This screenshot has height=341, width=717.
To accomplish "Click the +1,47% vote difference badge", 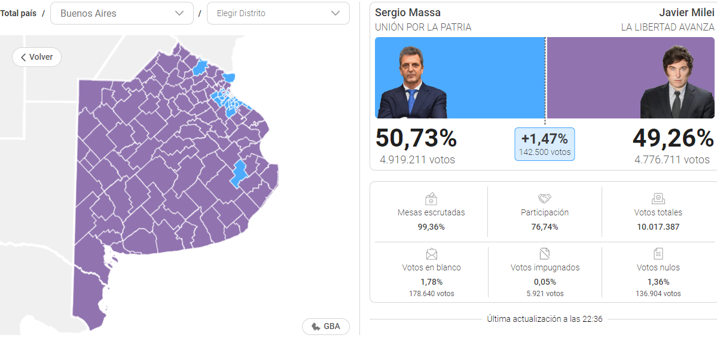I will click(x=545, y=144).
